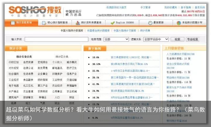Click the 医疗卫生 category
Image resolution: width=211 pixels, height=127 pixels.
point(72,68)
